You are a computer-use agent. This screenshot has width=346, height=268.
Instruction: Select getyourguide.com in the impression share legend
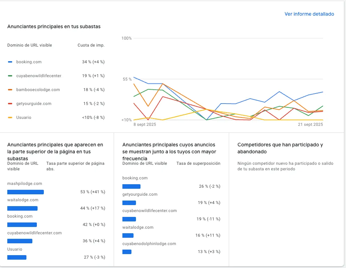(34, 104)
